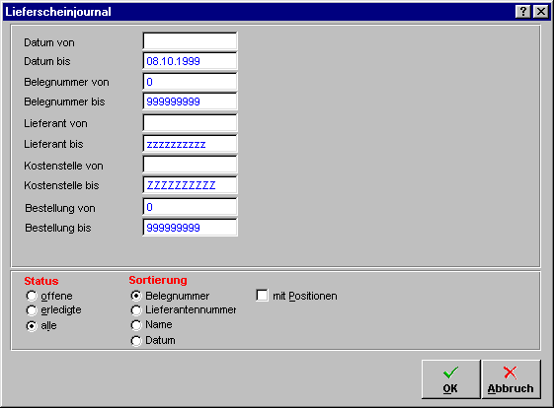Click into the Belegnummer bis field

click(x=190, y=102)
